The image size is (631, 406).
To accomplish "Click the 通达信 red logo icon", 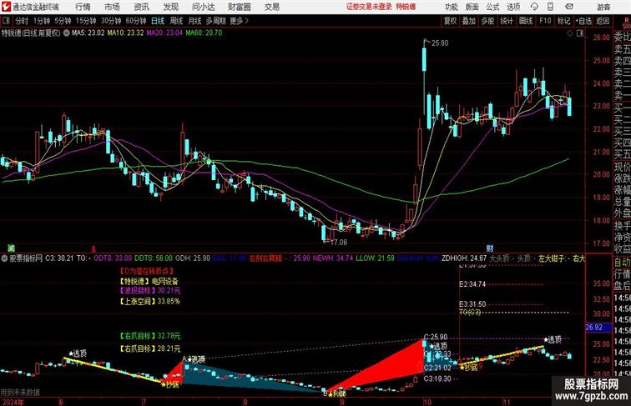I will [6, 7].
